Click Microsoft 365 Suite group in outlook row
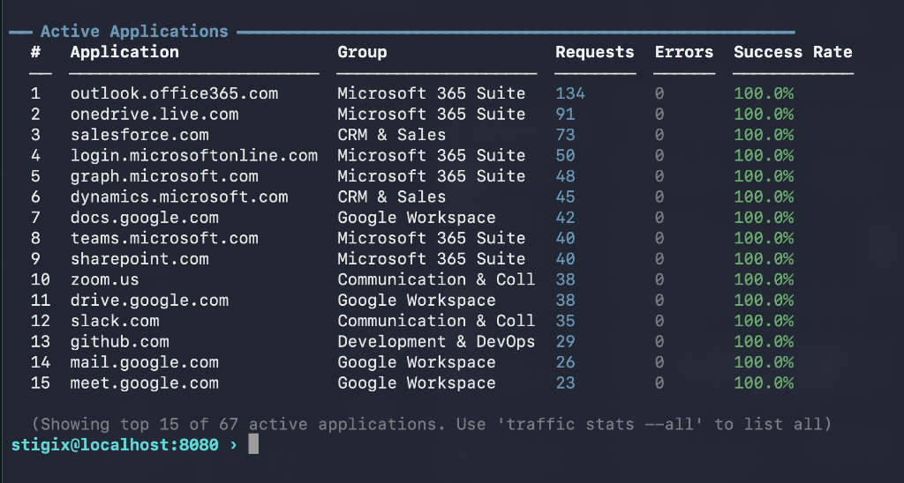The image size is (904, 483). pos(432,93)
